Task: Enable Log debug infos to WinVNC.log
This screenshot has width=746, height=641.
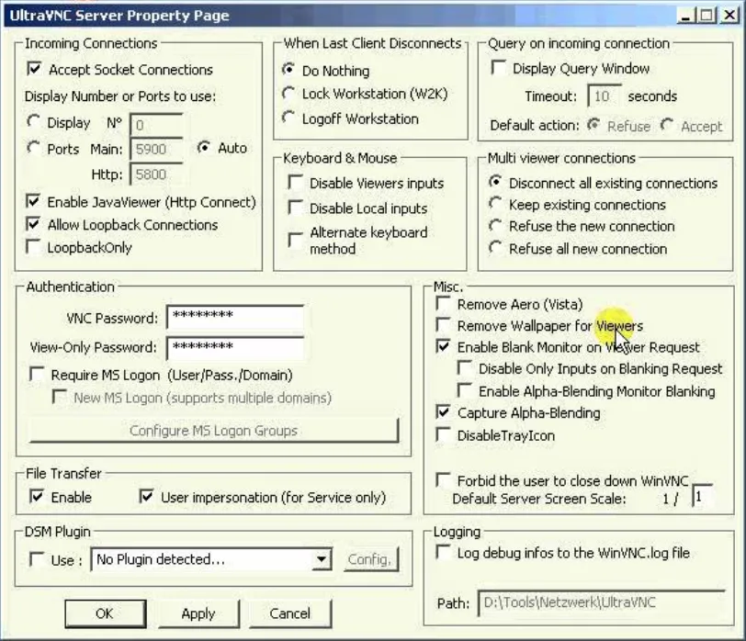Action: click(x=443, y=552)
